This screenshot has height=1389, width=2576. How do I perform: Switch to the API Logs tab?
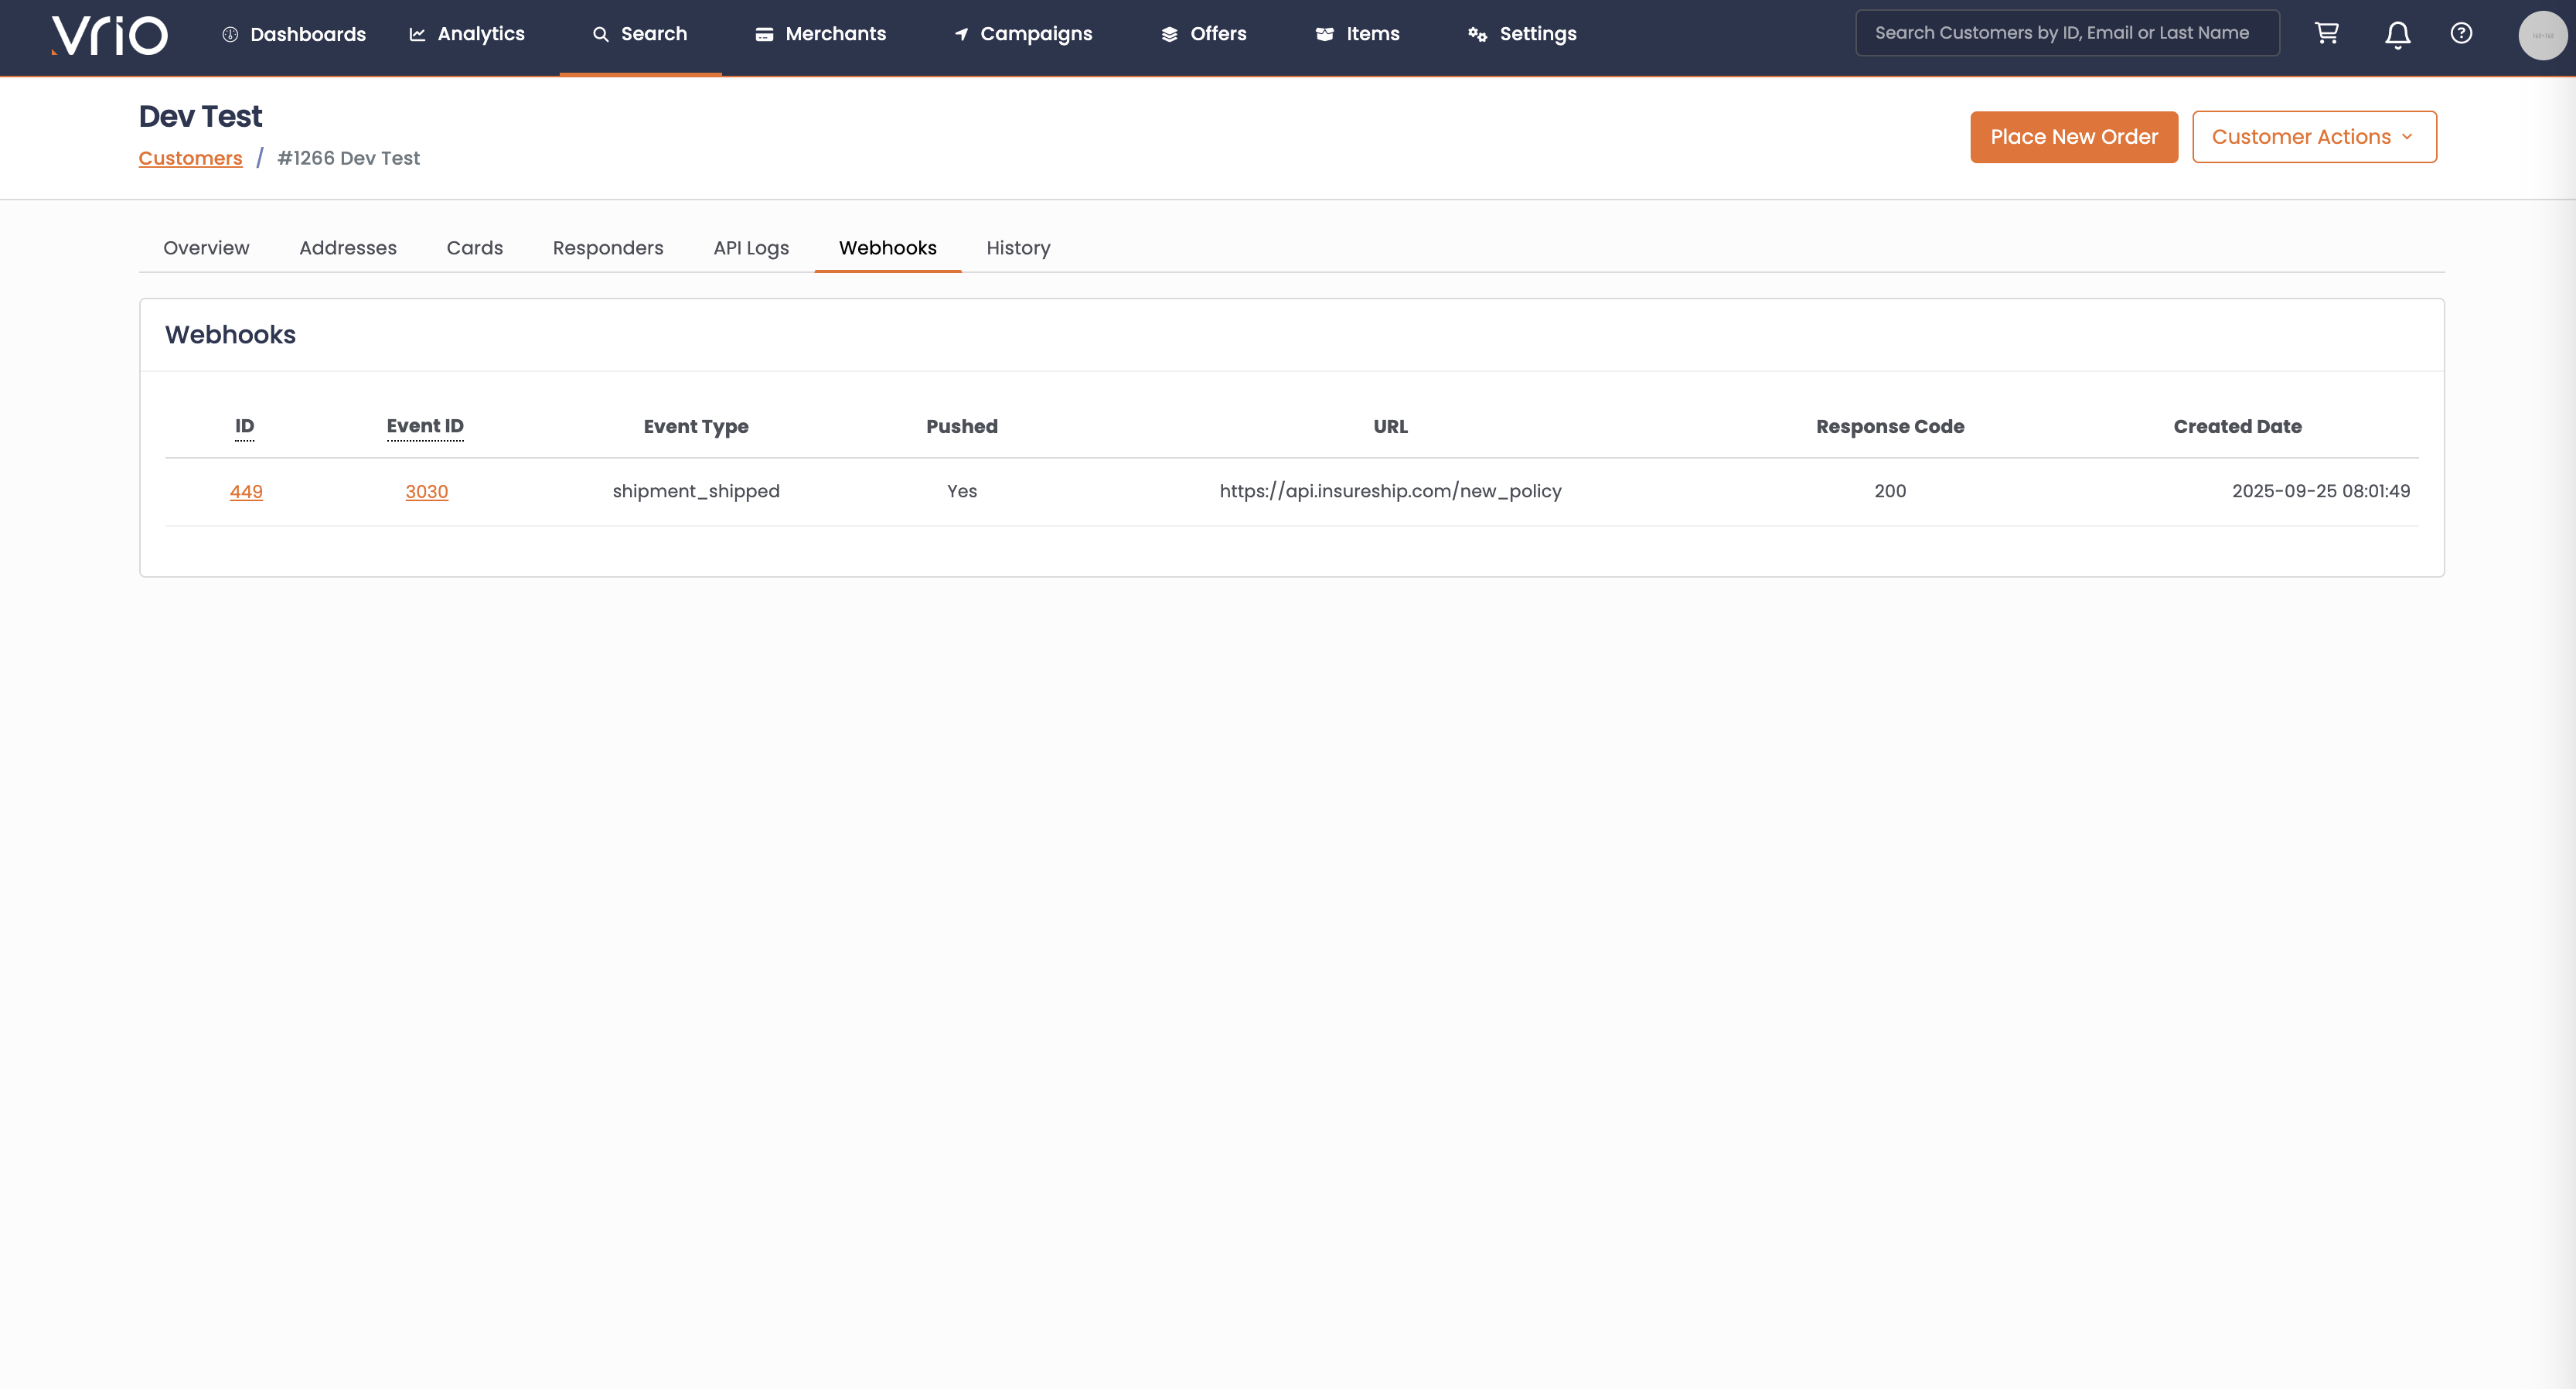pos(751,248)
